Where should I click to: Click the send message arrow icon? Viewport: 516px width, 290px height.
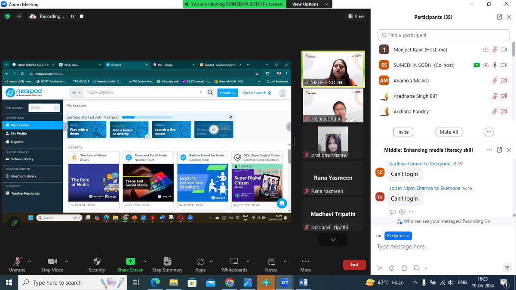507,268
